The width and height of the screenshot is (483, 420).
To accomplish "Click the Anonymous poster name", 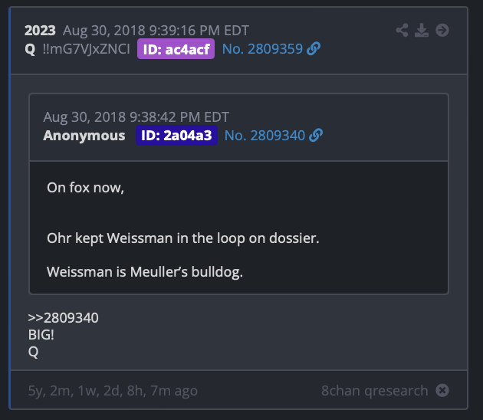I will (x=84, y=136).
